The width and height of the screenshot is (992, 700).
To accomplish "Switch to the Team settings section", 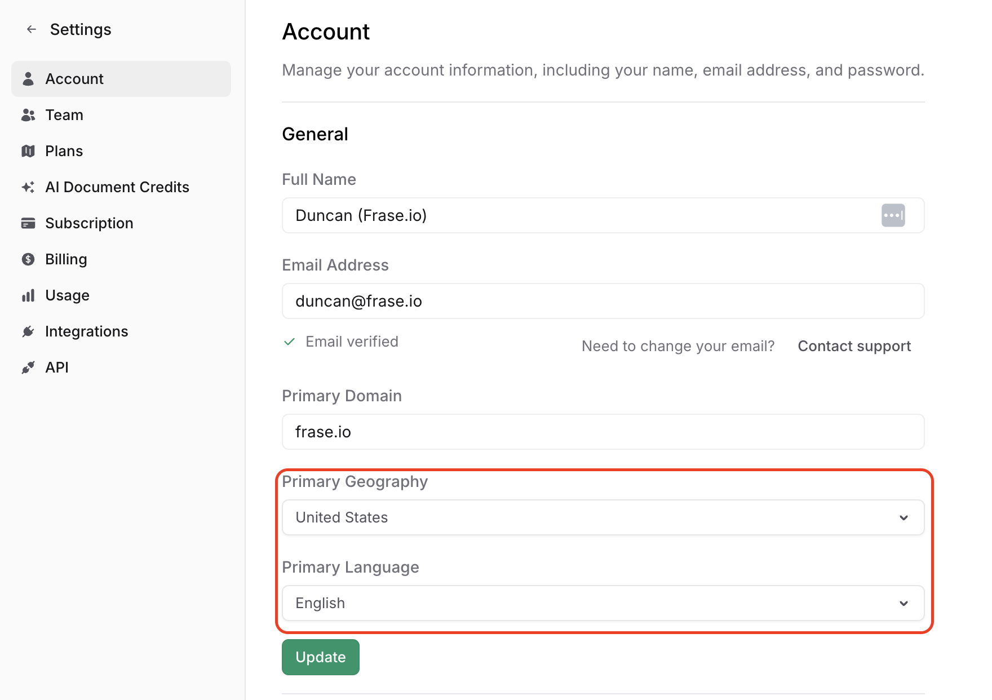I will pos(64,115).
